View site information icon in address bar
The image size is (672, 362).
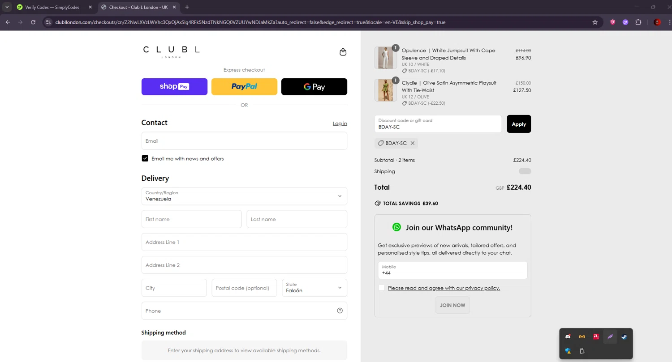click(x=48, y=22)
